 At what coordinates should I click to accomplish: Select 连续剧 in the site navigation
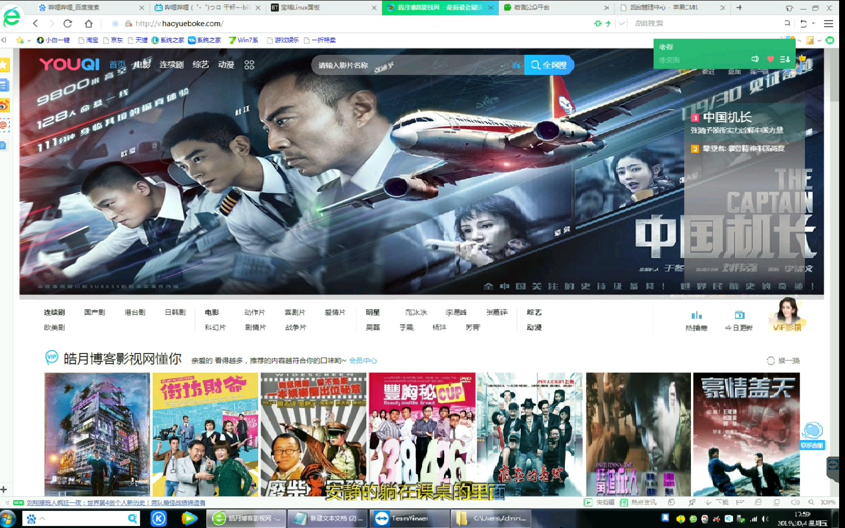[x=171, y=65]
